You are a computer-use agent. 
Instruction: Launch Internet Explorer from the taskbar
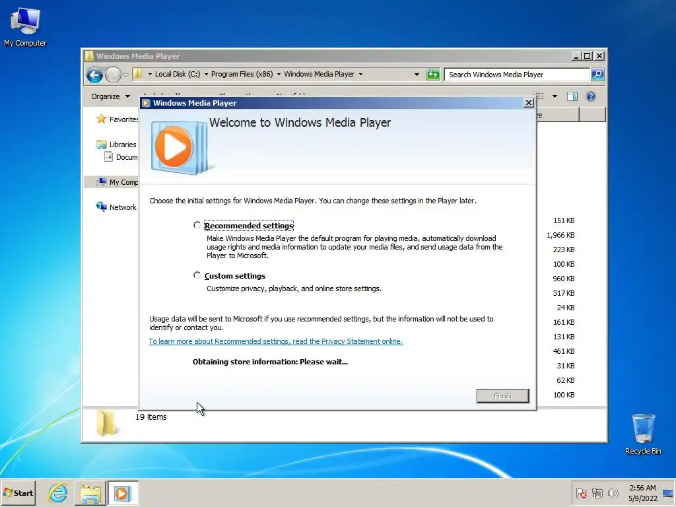pyautogui.click(x=58, y=492)
